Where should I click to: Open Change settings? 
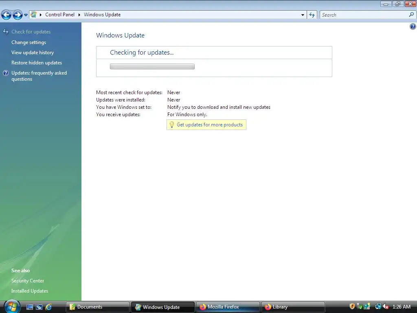(29, 42)
